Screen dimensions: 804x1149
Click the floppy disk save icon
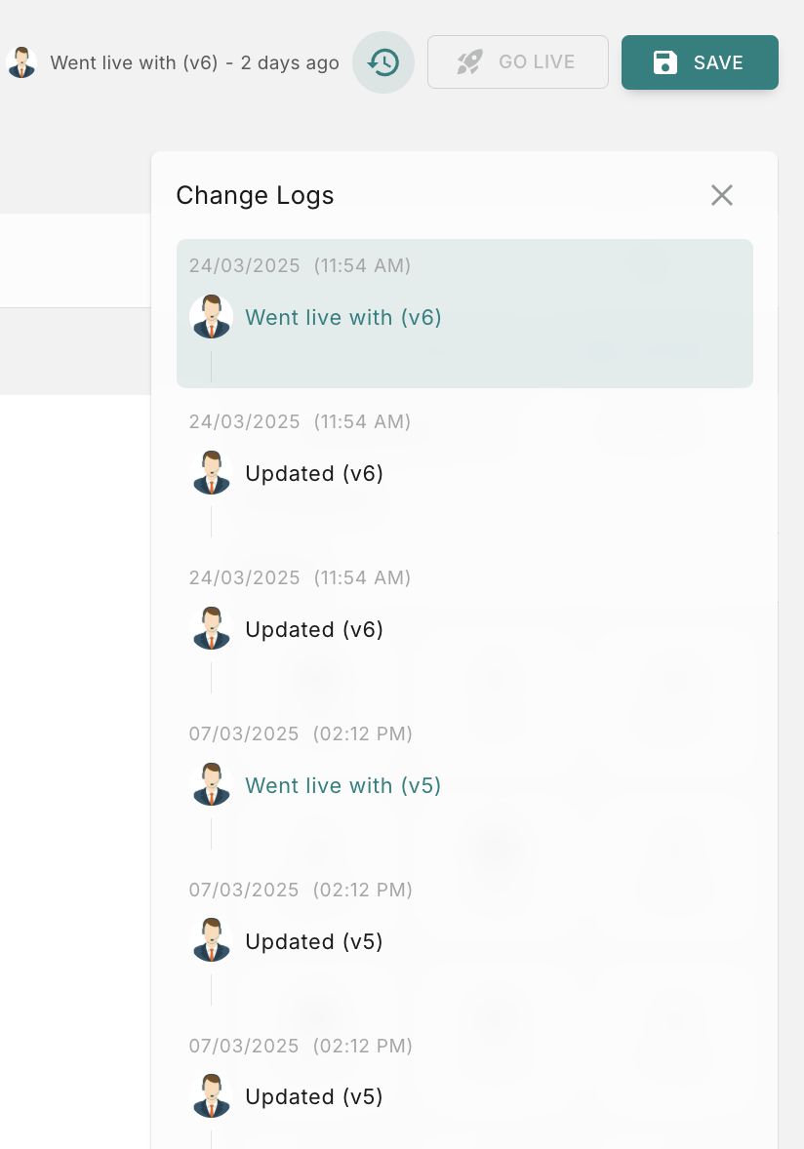[665, 62]
